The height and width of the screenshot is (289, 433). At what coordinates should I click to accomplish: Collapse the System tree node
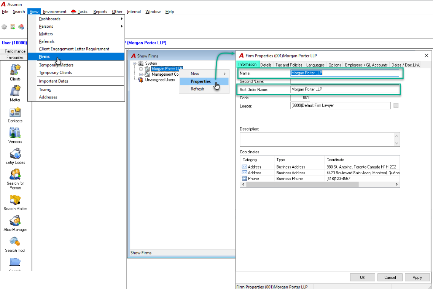[134, 64]
